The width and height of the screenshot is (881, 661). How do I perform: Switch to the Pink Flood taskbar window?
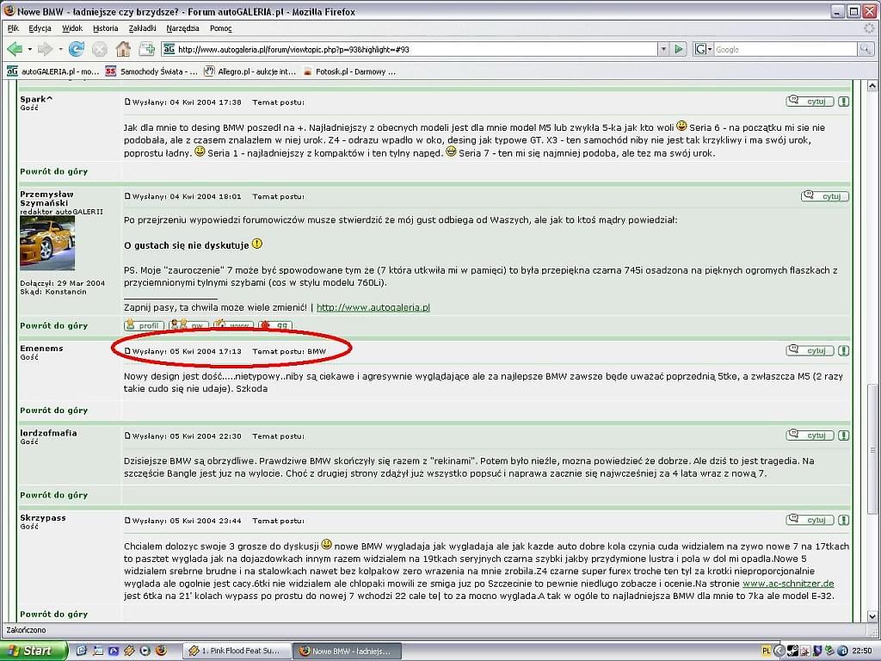coord(237,651)
